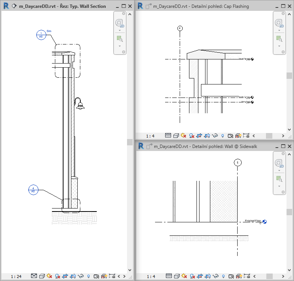
Task: Toggle Crop View in Cap Flashing view
Action: click(x=199, y=136)
